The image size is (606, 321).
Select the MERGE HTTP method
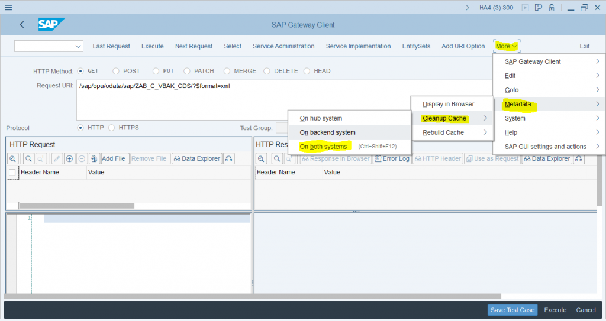227,71
